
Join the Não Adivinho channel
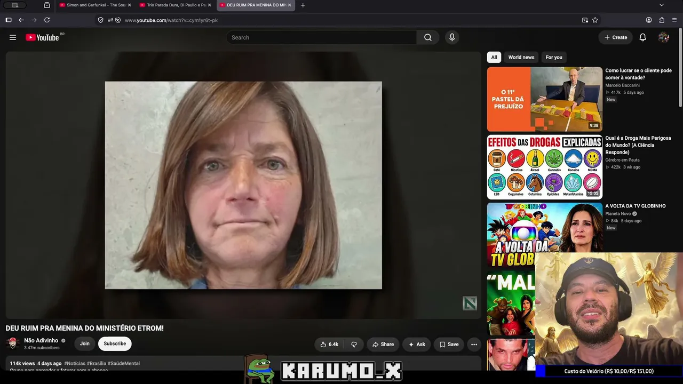(85, 343)
